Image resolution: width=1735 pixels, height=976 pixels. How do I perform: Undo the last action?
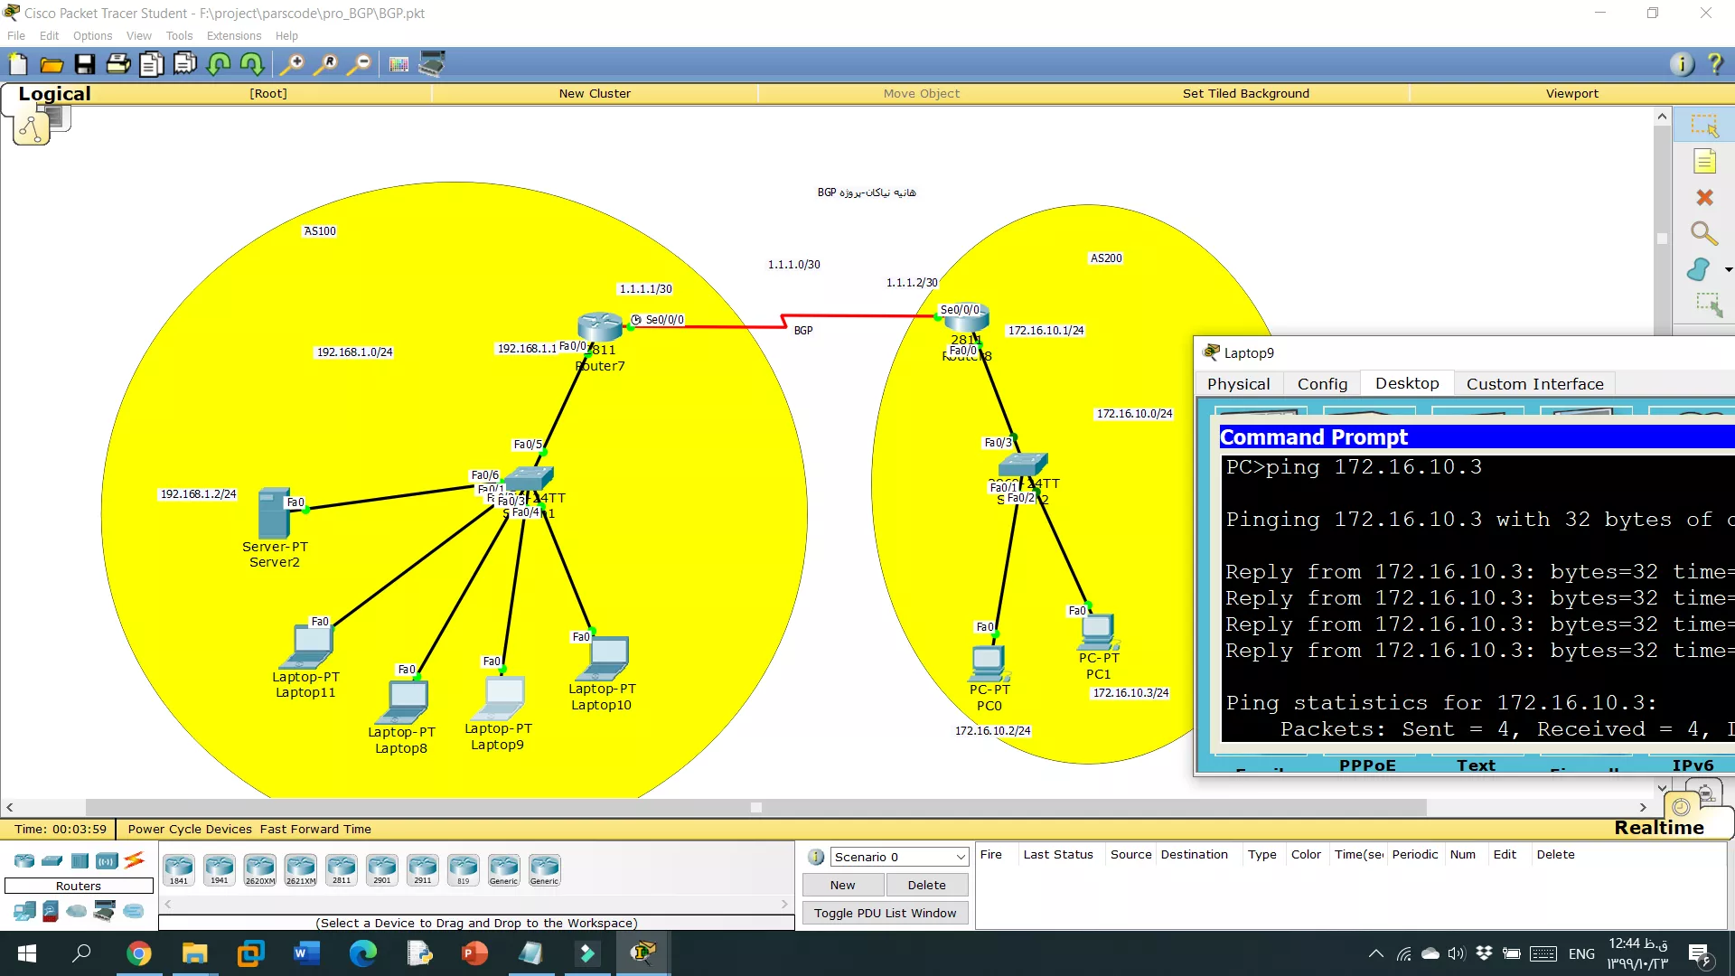[x=219, y=64]
